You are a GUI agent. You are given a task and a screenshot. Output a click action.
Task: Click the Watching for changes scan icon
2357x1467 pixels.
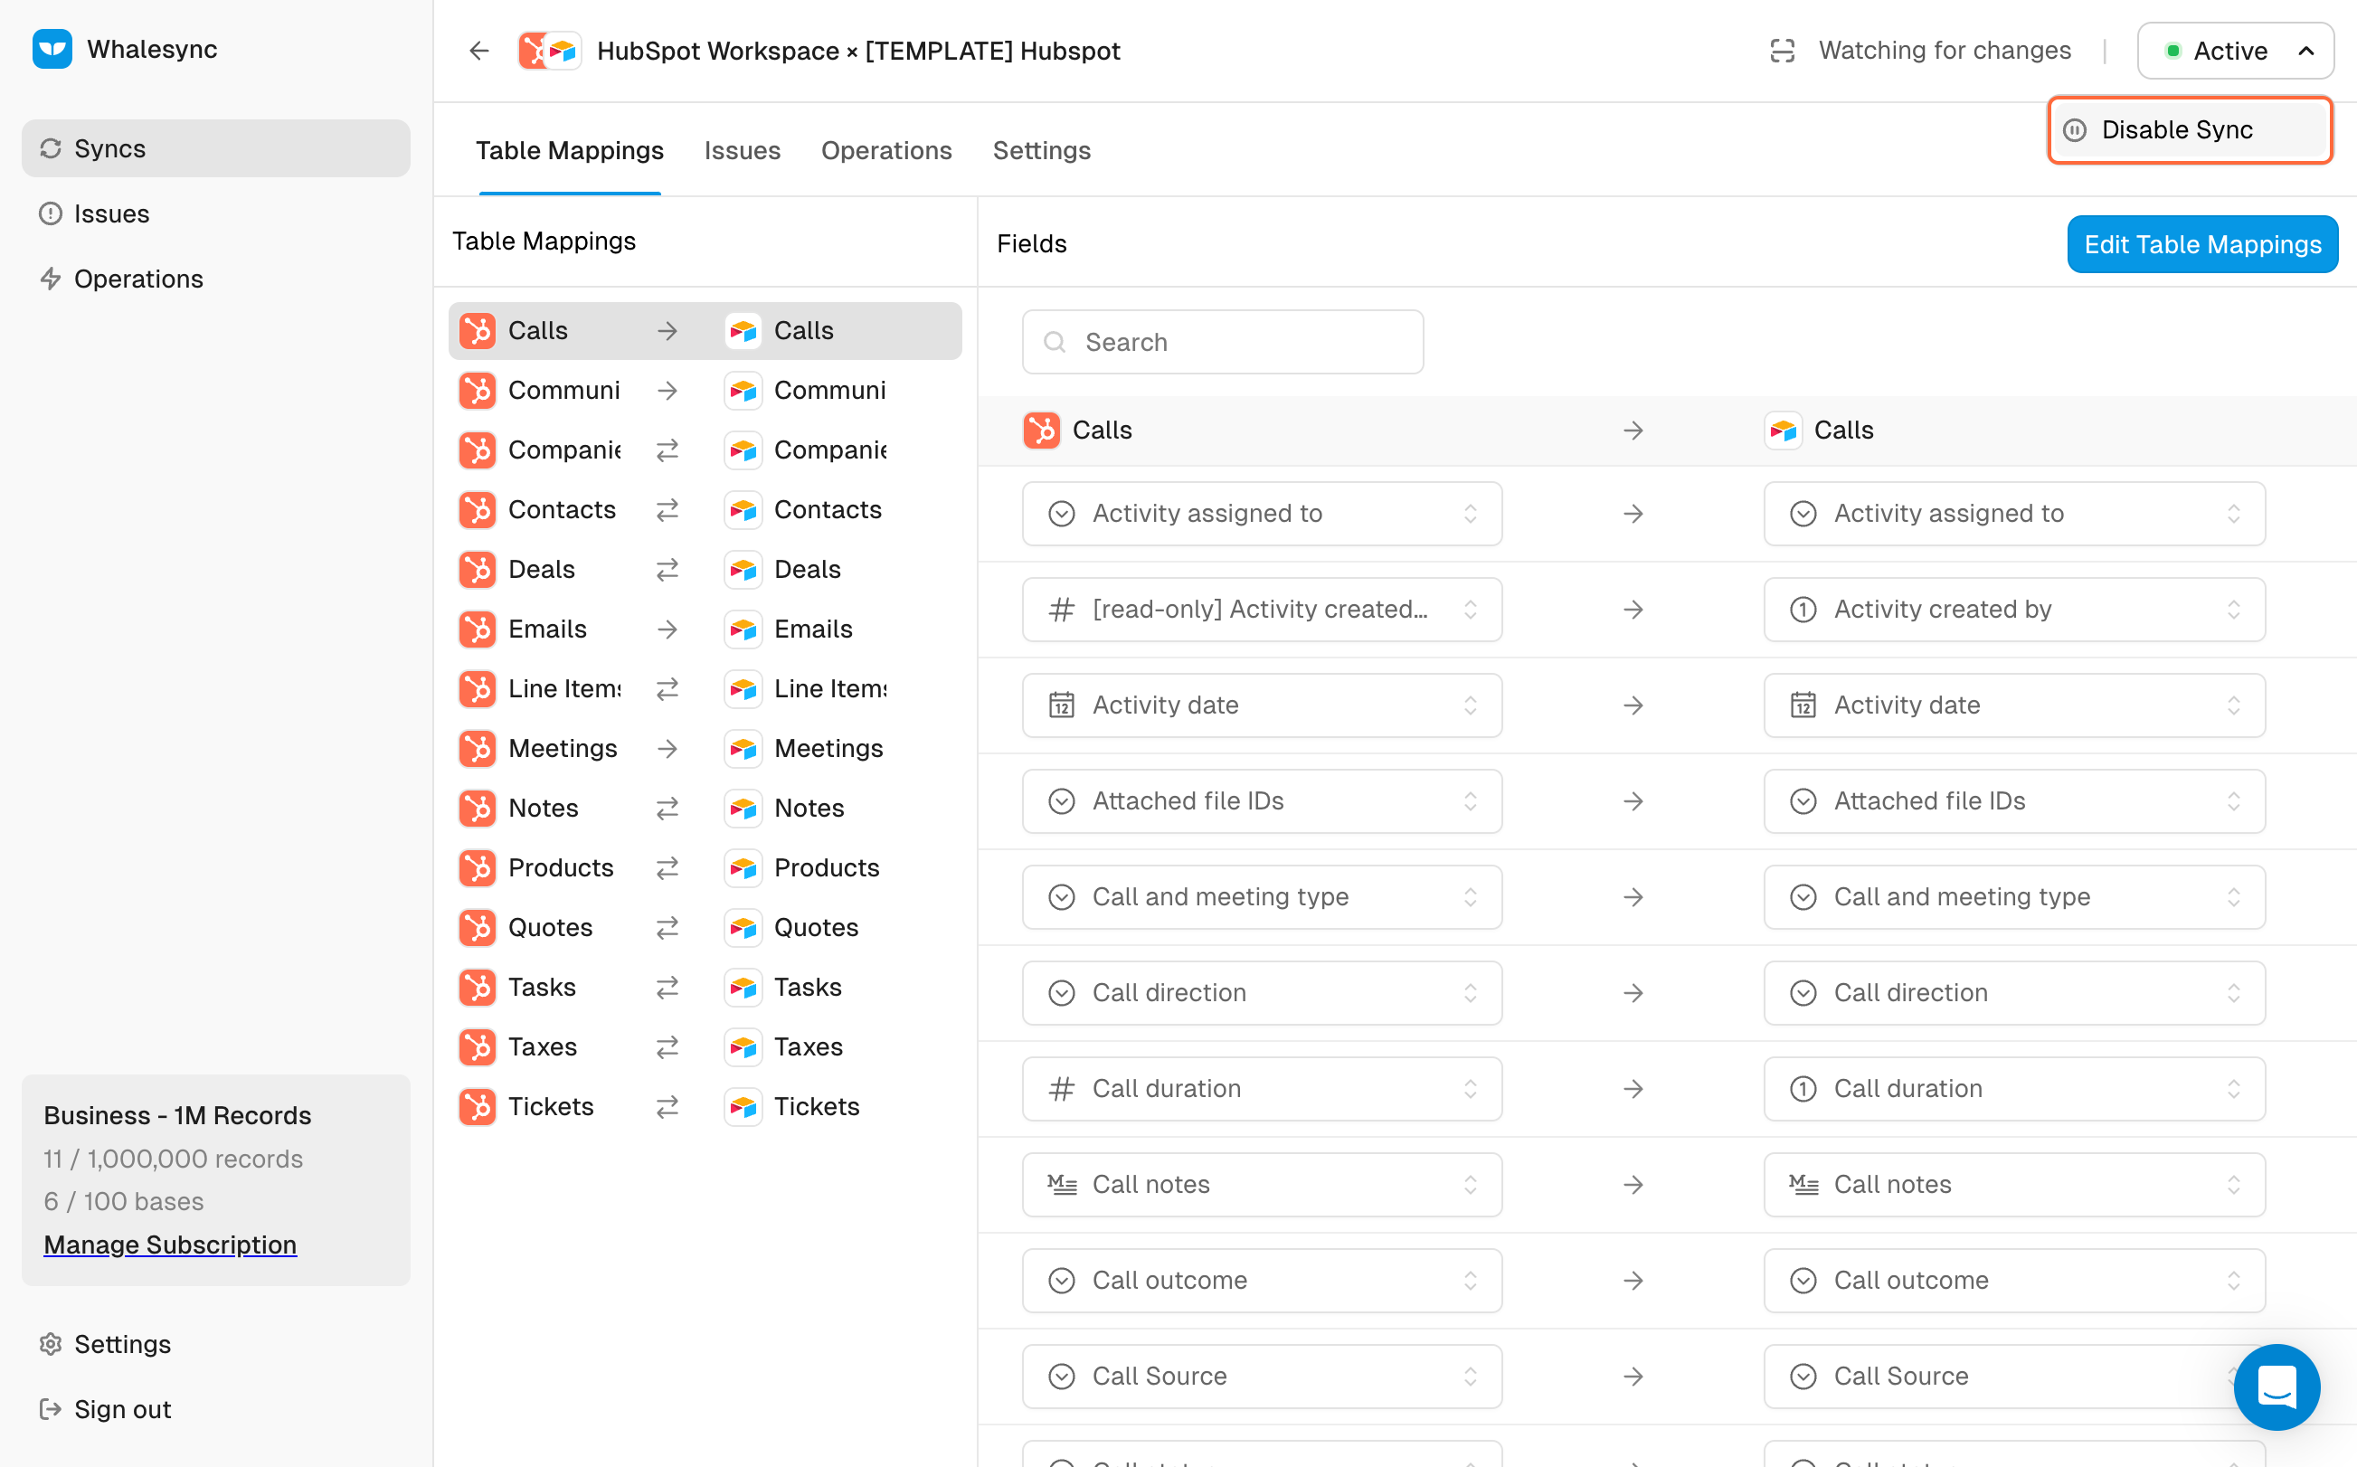pyautogui.click(x=1782, y=51)
